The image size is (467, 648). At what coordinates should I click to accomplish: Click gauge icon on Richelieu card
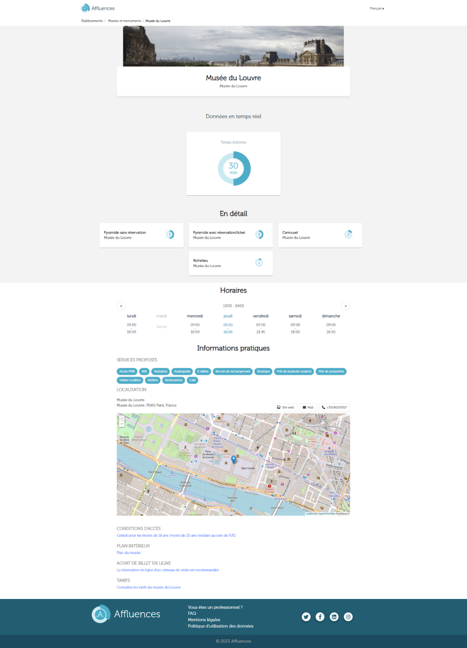click(259, 262)
